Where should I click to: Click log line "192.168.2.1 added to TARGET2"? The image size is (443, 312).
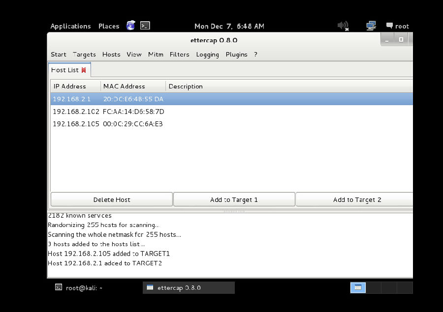[x=105, y=263]
